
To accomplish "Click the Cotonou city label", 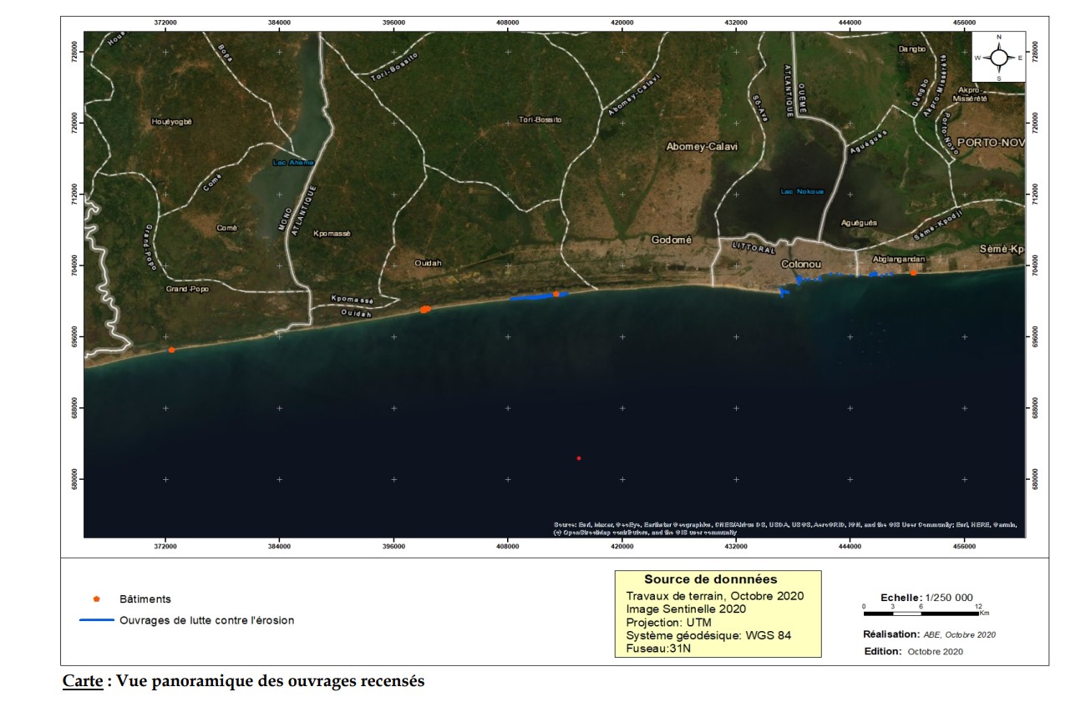I will 802,265.
